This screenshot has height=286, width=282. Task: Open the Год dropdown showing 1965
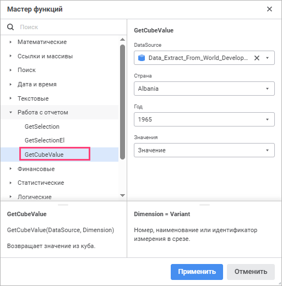point(204,119)
